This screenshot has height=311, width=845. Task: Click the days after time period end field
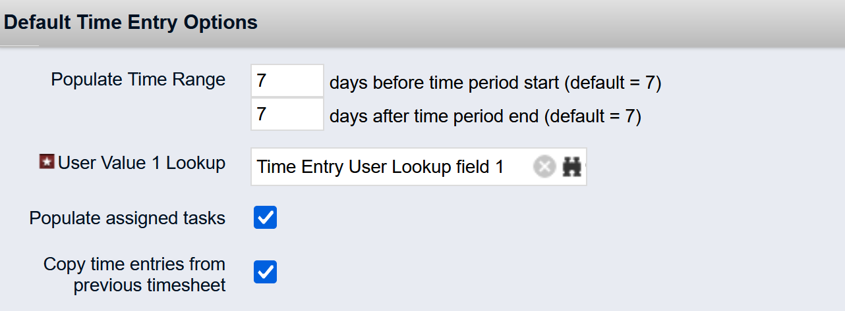pyautogui.click(x=287, y=115)
